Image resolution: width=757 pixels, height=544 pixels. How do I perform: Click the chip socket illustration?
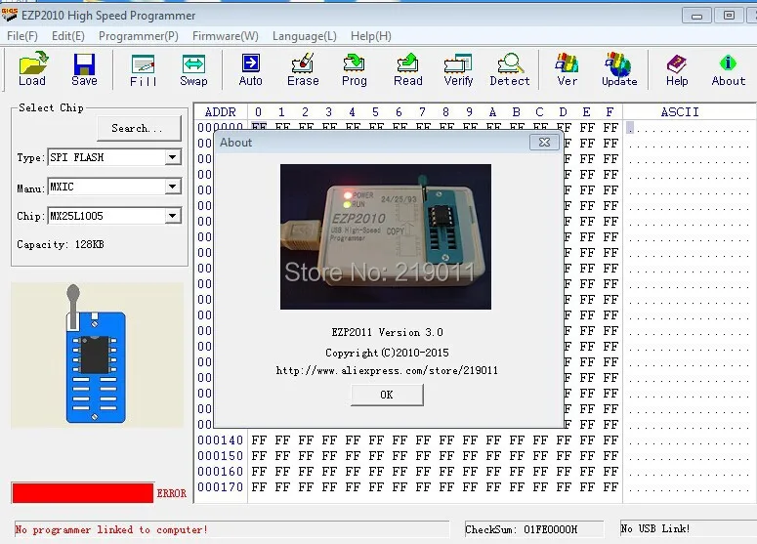pyautogui.click(x=96, y=355)
